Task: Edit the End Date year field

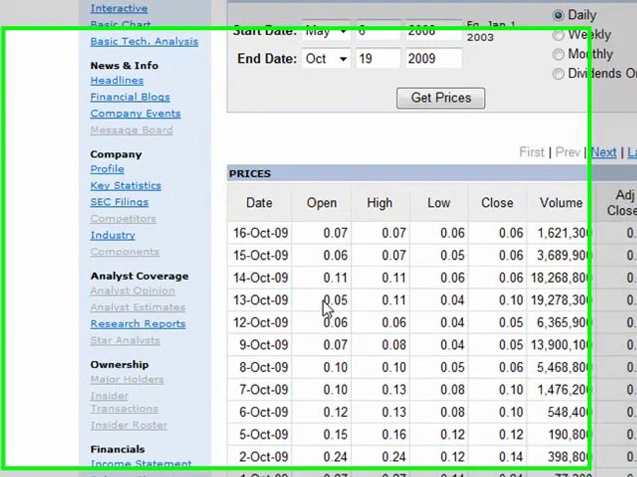Action: click(x=433, y=58)
